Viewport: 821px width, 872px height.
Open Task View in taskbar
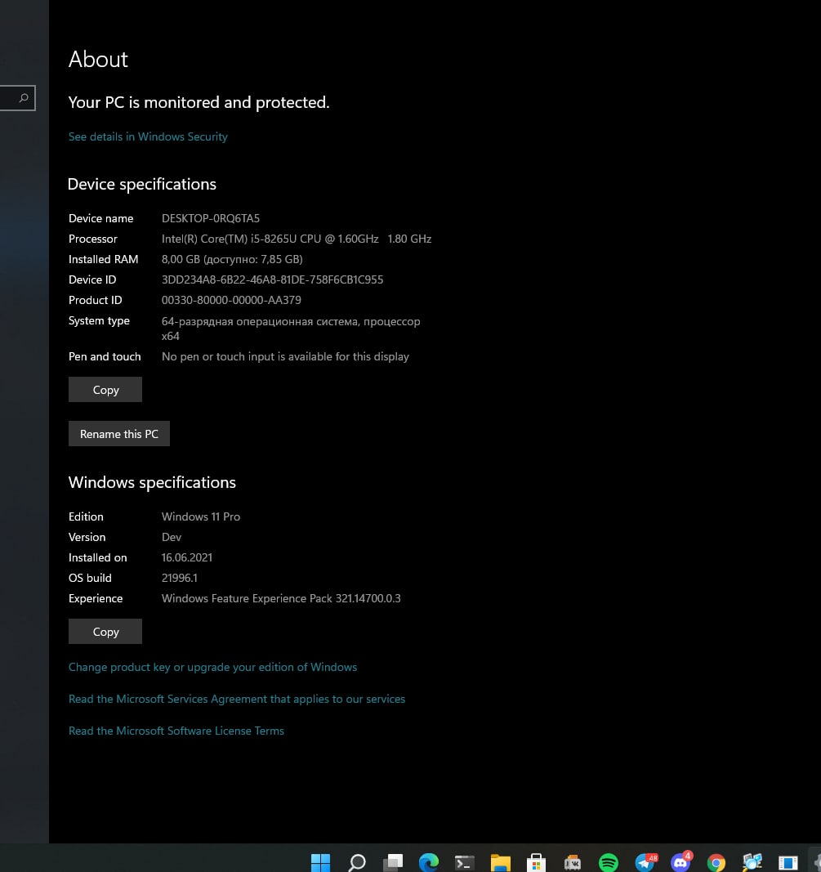pos(393,862)
